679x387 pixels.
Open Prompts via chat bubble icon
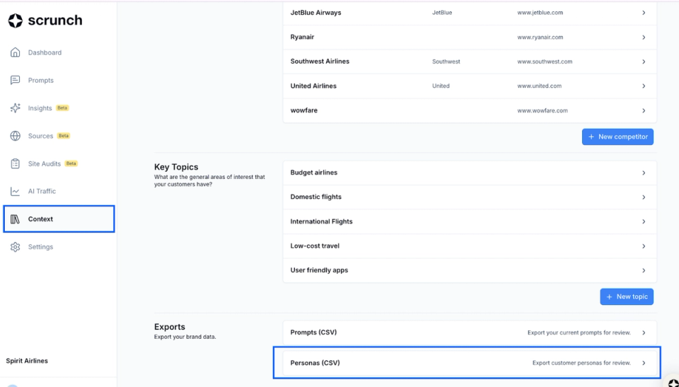pyautogui.click(x=15, y=80)
